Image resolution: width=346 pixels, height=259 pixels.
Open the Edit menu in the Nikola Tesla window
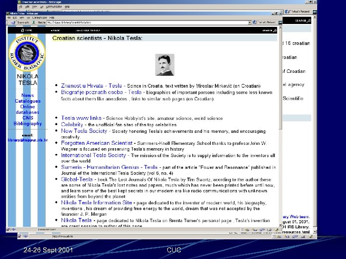point(15,18)
